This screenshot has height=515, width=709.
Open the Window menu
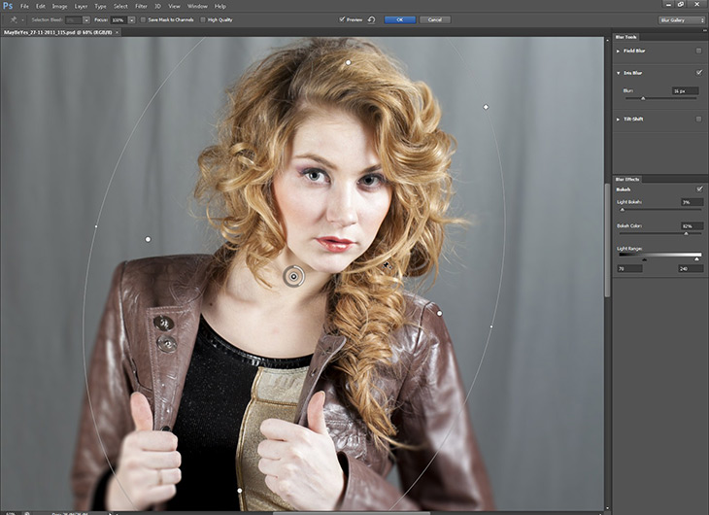pos(197,7)
